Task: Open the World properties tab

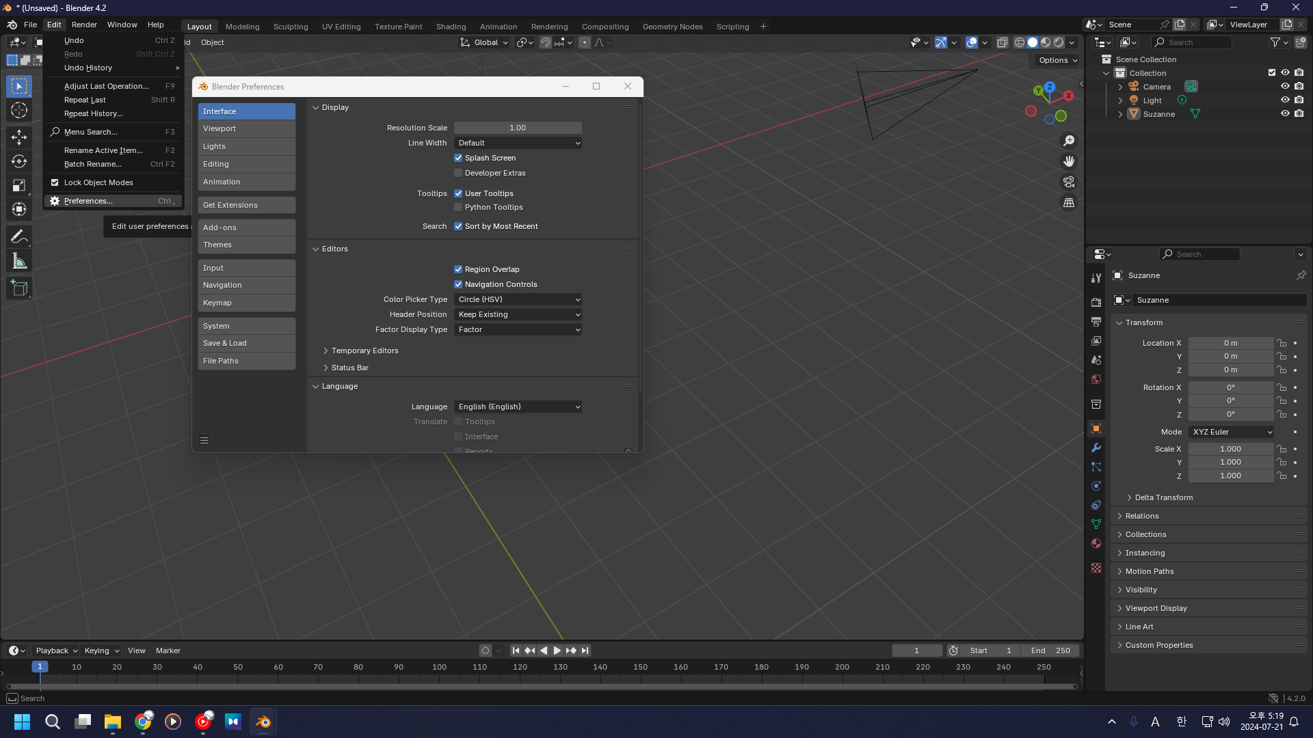Action: tap(1096, 379)
